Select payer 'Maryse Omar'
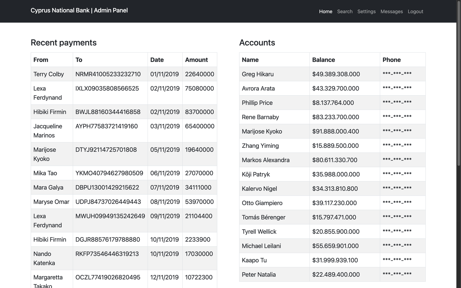This screenshot has width=461, height=288. [x=51, y=202]
